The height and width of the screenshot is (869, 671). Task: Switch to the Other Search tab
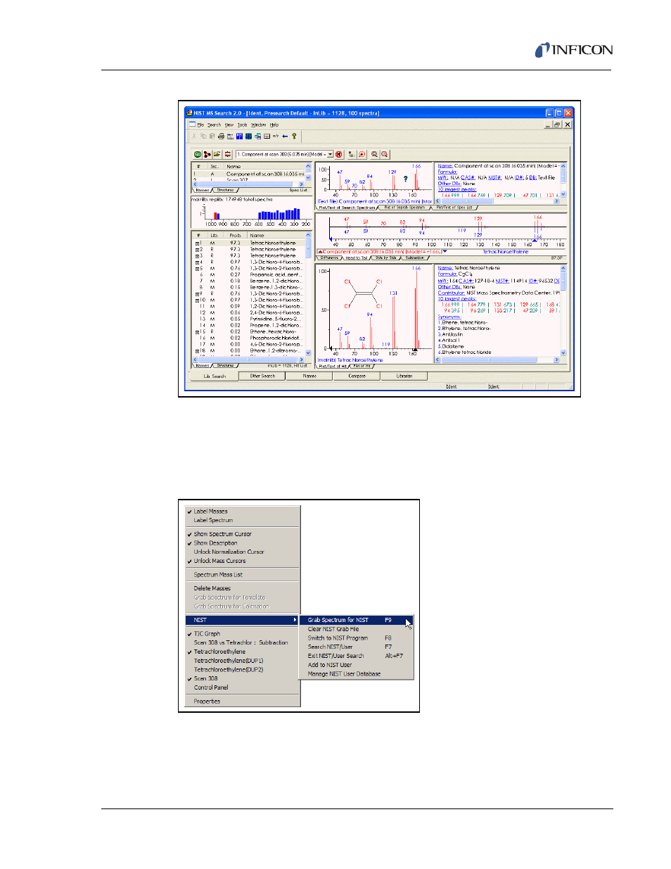tap(262, 376)
